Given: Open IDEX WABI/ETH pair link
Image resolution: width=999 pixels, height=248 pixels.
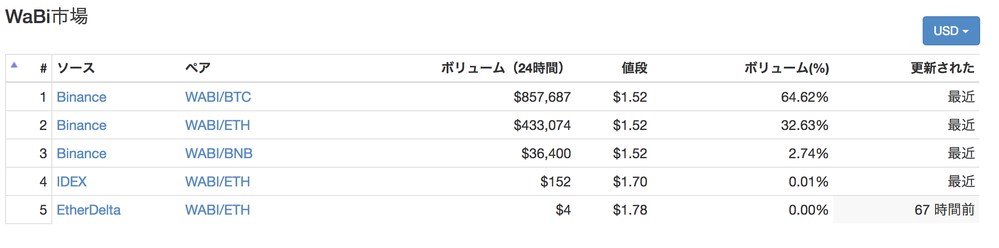Looking at the screenshot, I should pyautogui.click(x=217, y=182).
